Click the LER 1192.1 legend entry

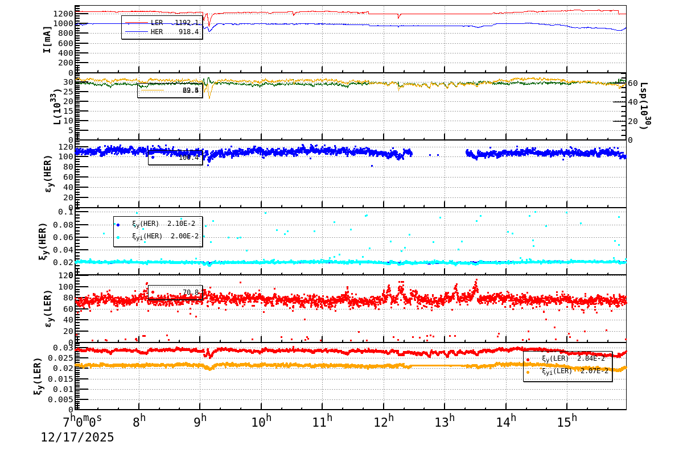click(x=162, y=23)
